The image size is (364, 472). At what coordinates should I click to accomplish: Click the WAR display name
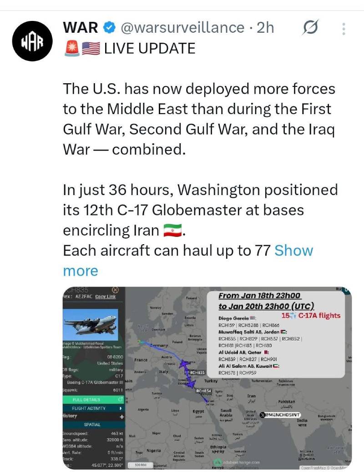click(x=81, y=28)
